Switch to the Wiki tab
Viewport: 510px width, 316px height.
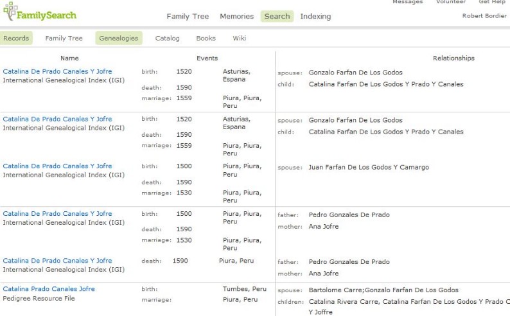(239, 38)
